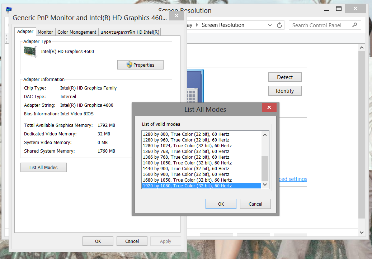372x259 pixels.
Task: Click Cancel in the adapter properties dialog
Action: 132,241
